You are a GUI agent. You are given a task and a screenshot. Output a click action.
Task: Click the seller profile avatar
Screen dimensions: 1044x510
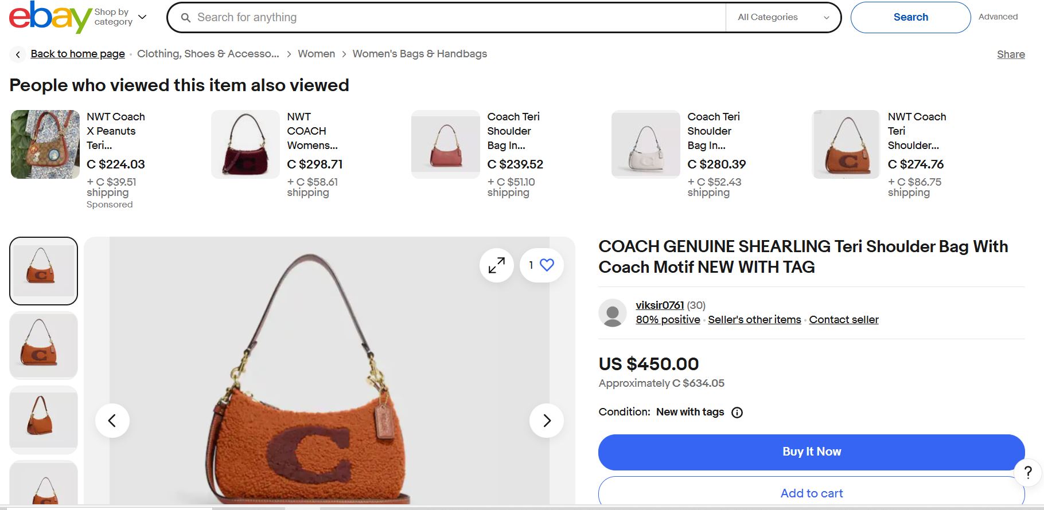click(x=613, y=313)
